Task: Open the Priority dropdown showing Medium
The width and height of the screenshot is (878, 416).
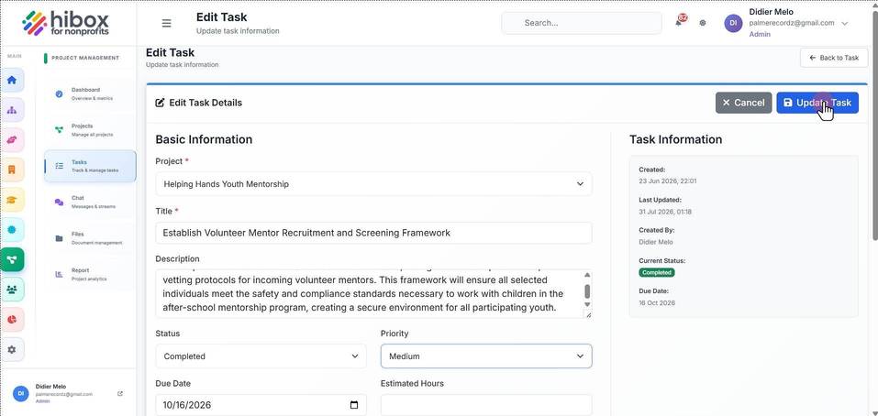Action: (x=486, y=356)
